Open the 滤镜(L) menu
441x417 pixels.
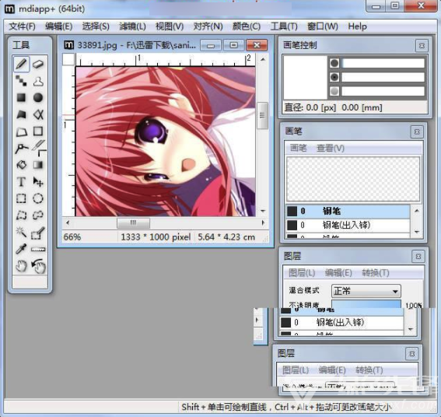coord(132,26)
